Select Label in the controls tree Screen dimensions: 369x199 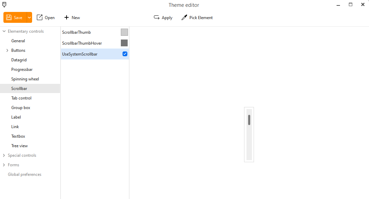[16, 117]
